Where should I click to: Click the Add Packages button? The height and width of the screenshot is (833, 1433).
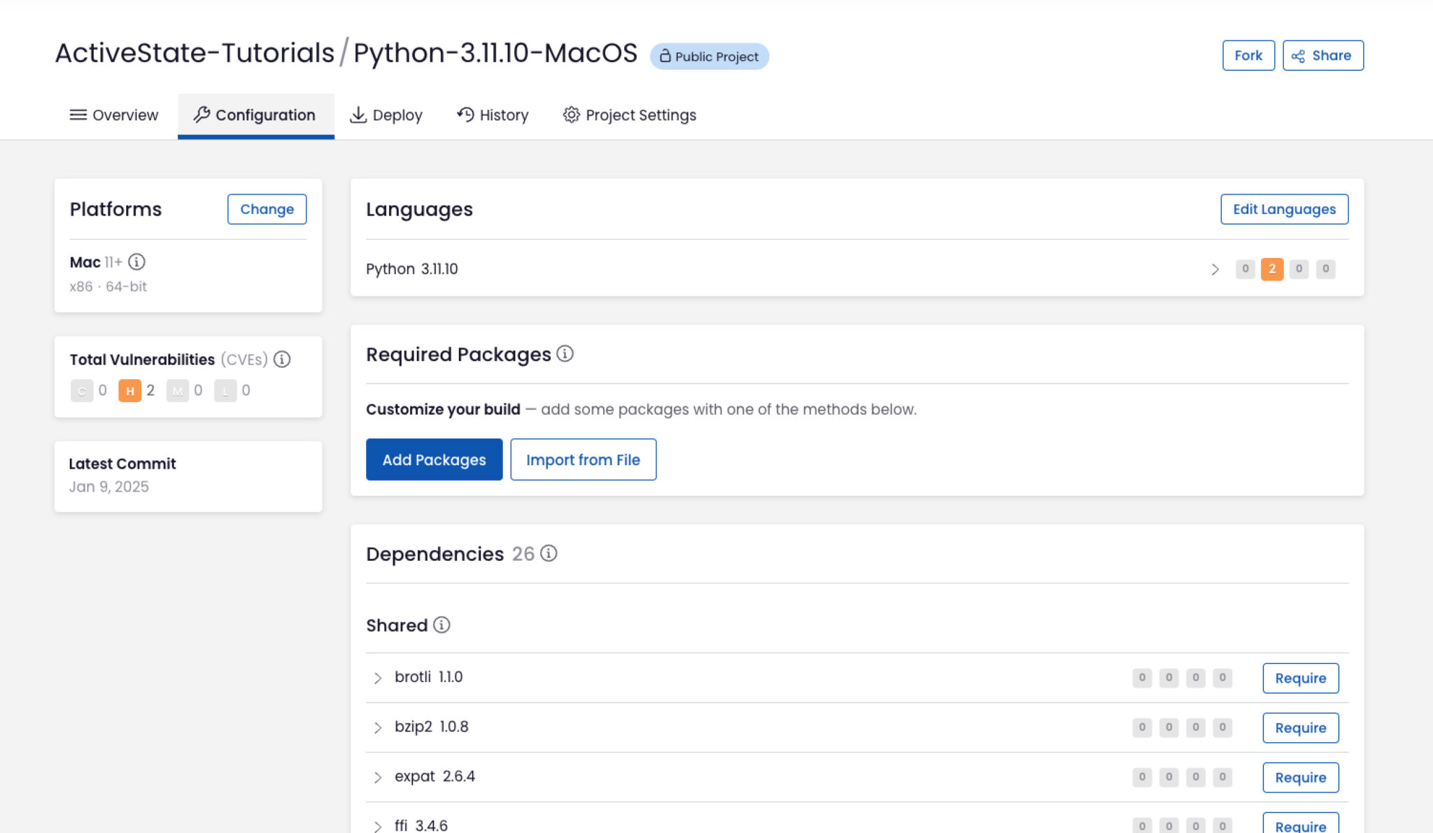point(434,460)
